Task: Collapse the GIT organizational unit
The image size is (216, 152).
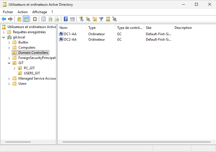Action: tap(9, 63)
